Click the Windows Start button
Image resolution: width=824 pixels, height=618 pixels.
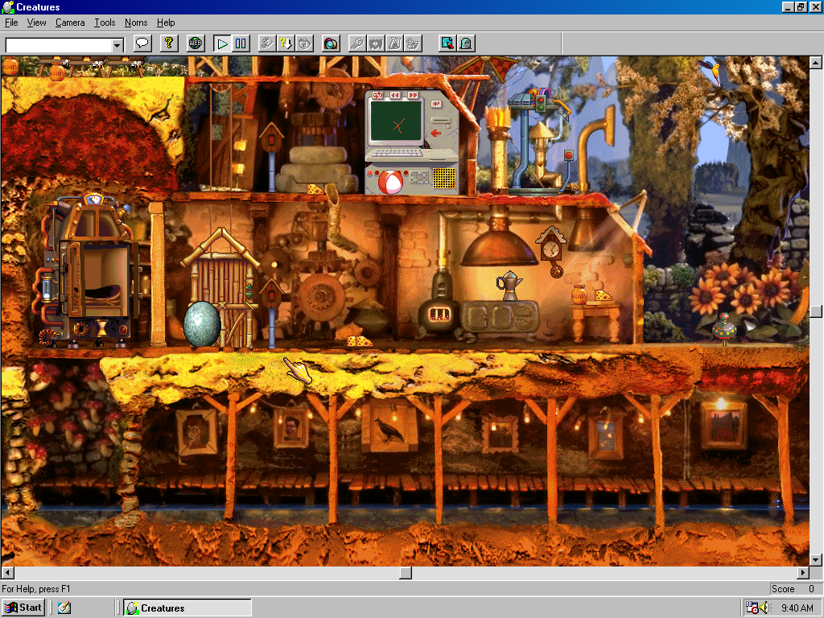coord(23,608)
